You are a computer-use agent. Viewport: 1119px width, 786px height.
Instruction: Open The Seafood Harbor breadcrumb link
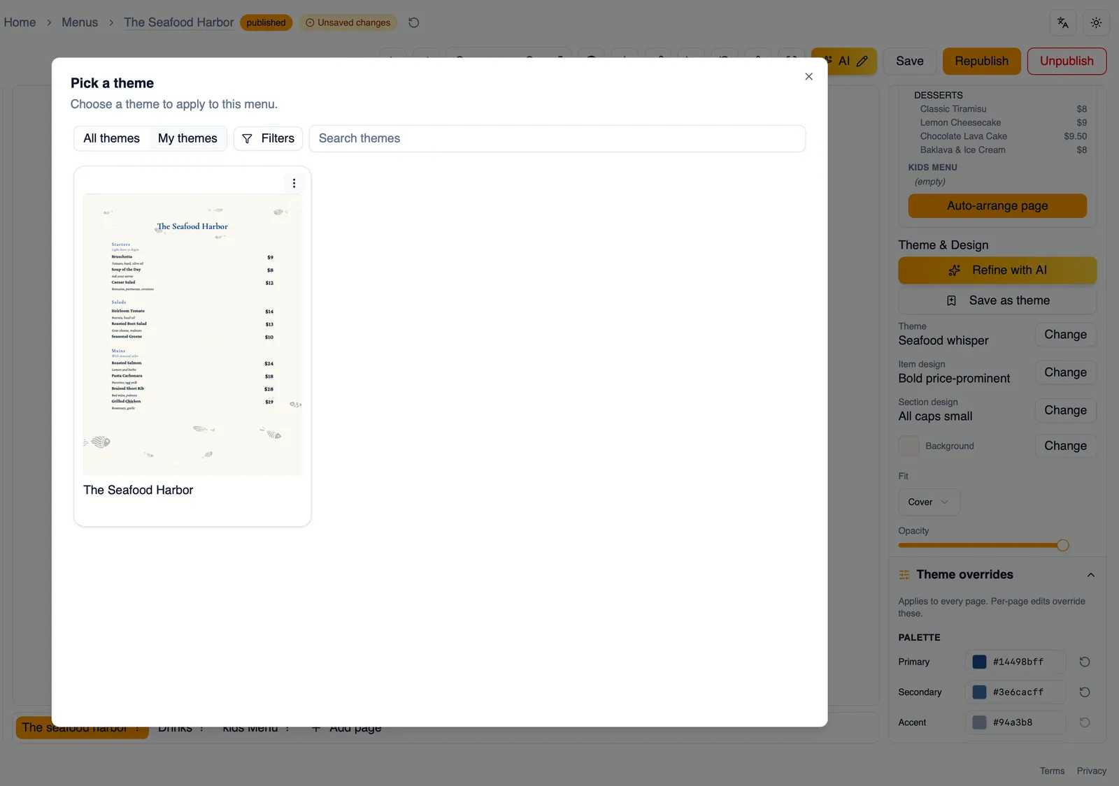pyautogui.click(x=179, y=22)
